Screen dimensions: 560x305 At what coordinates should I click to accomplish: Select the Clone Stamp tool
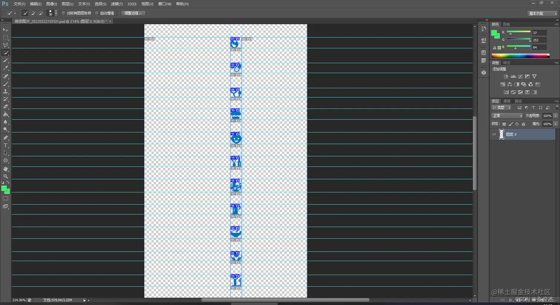[x=6, y=91]
